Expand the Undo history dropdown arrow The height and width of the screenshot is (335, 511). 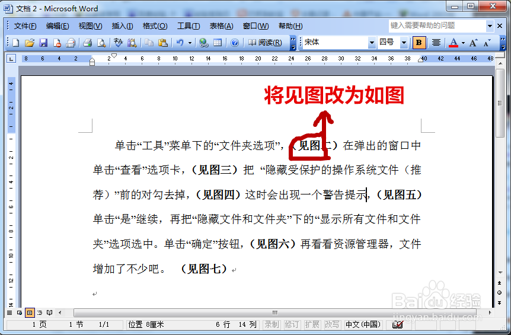point(190,43)
